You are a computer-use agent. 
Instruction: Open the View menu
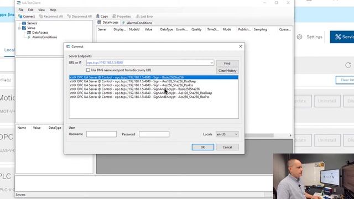pyautogui.click(x=41, y=10)
